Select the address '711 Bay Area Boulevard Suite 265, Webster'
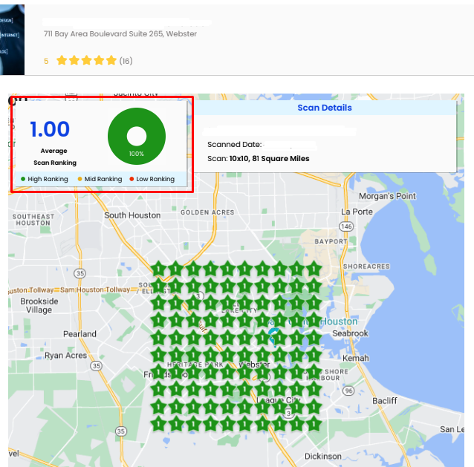 pyautogui.click(x=120, y=34)
